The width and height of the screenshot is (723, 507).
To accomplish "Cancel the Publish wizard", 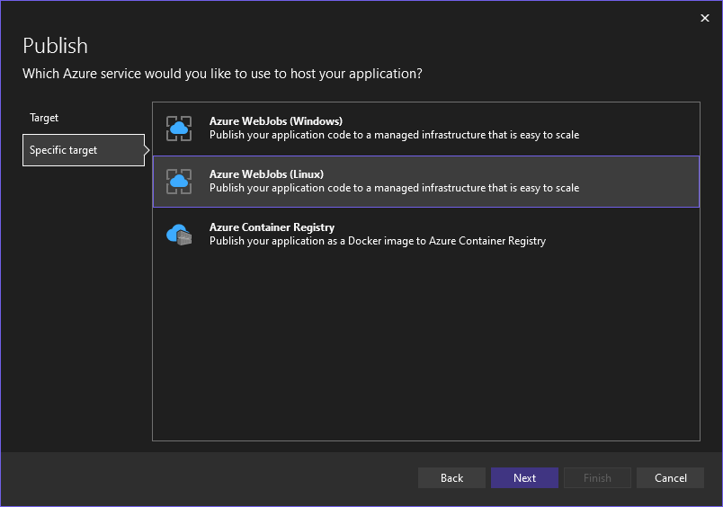I will [x=671, y=478].
